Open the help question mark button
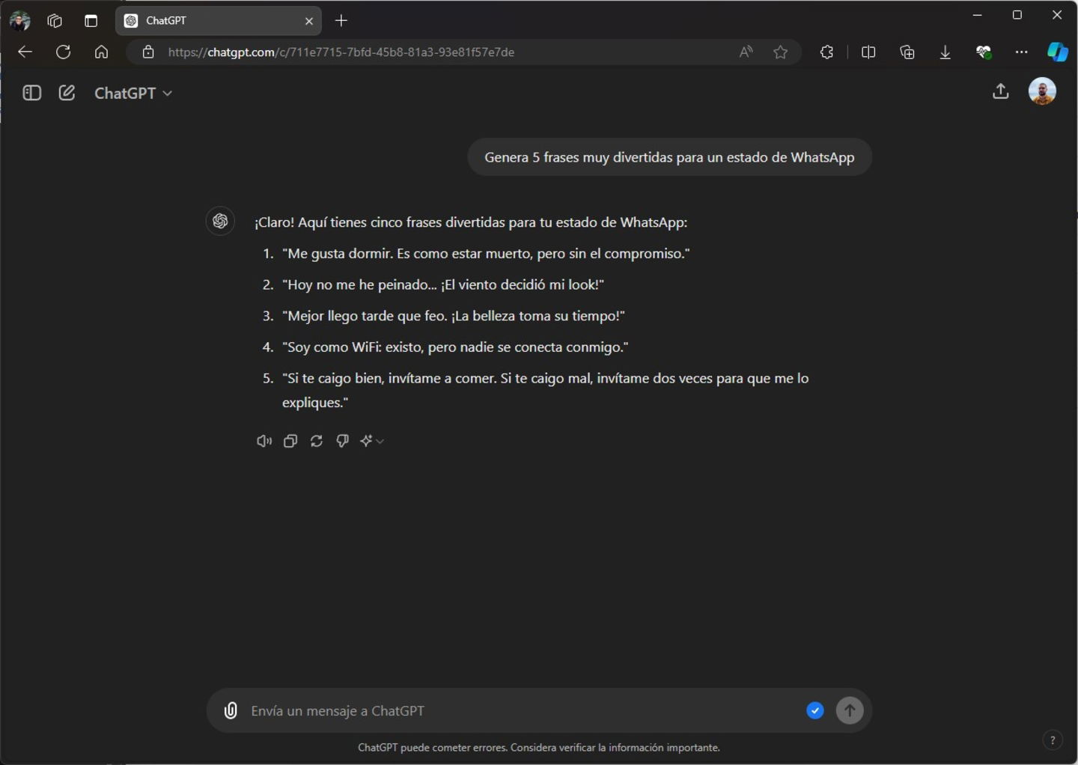The height and width of the screenshot is (765, 1078). point(1053,740)
